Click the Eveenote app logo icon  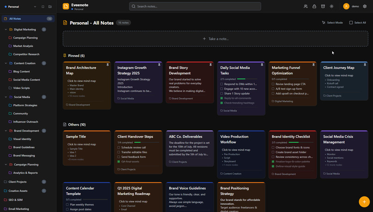pos(66,6)
